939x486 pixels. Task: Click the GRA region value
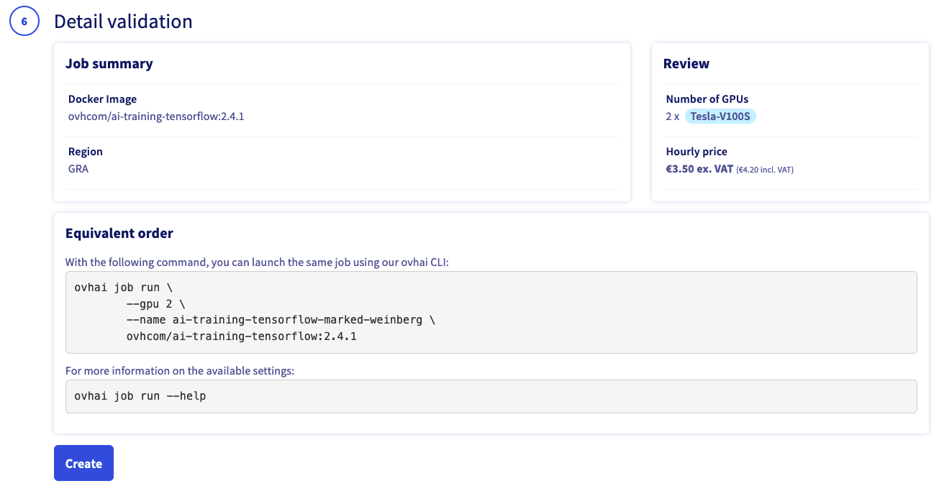pyautogui.click(x=78, y=169)
